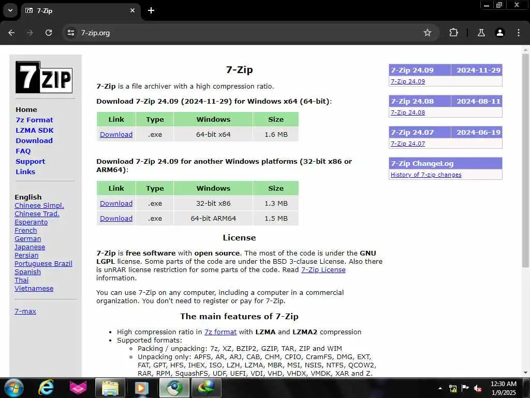This screenshot has width=530, height=398.
Task: Click the page vertical scrollbar thumb
Action: 525,160
